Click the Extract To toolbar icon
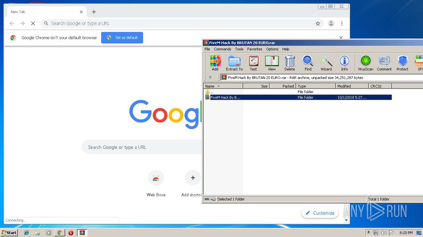Image resolution: width=423 pixels, height=237 pixels. [234, 63]
